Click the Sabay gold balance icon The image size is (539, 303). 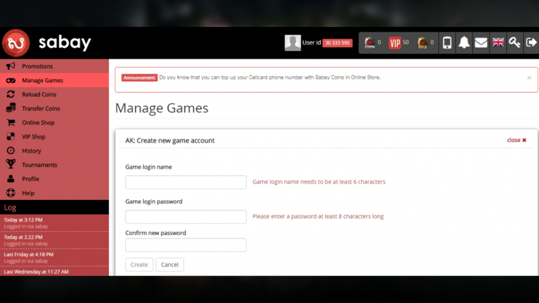point(422,43)
